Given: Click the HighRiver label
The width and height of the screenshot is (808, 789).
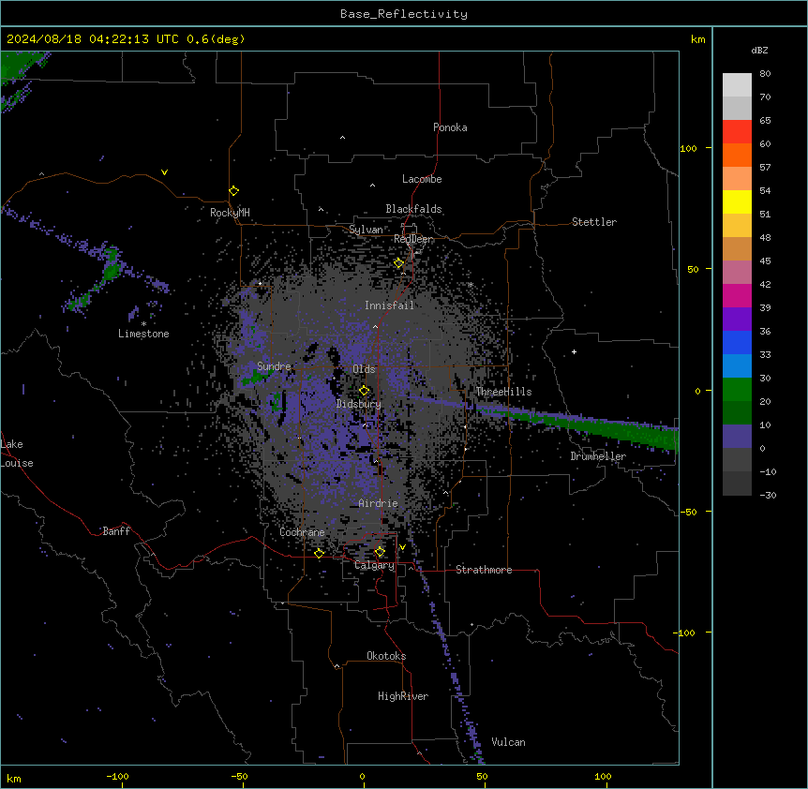Looking at the screenshot, I should [x=403, y=696].
